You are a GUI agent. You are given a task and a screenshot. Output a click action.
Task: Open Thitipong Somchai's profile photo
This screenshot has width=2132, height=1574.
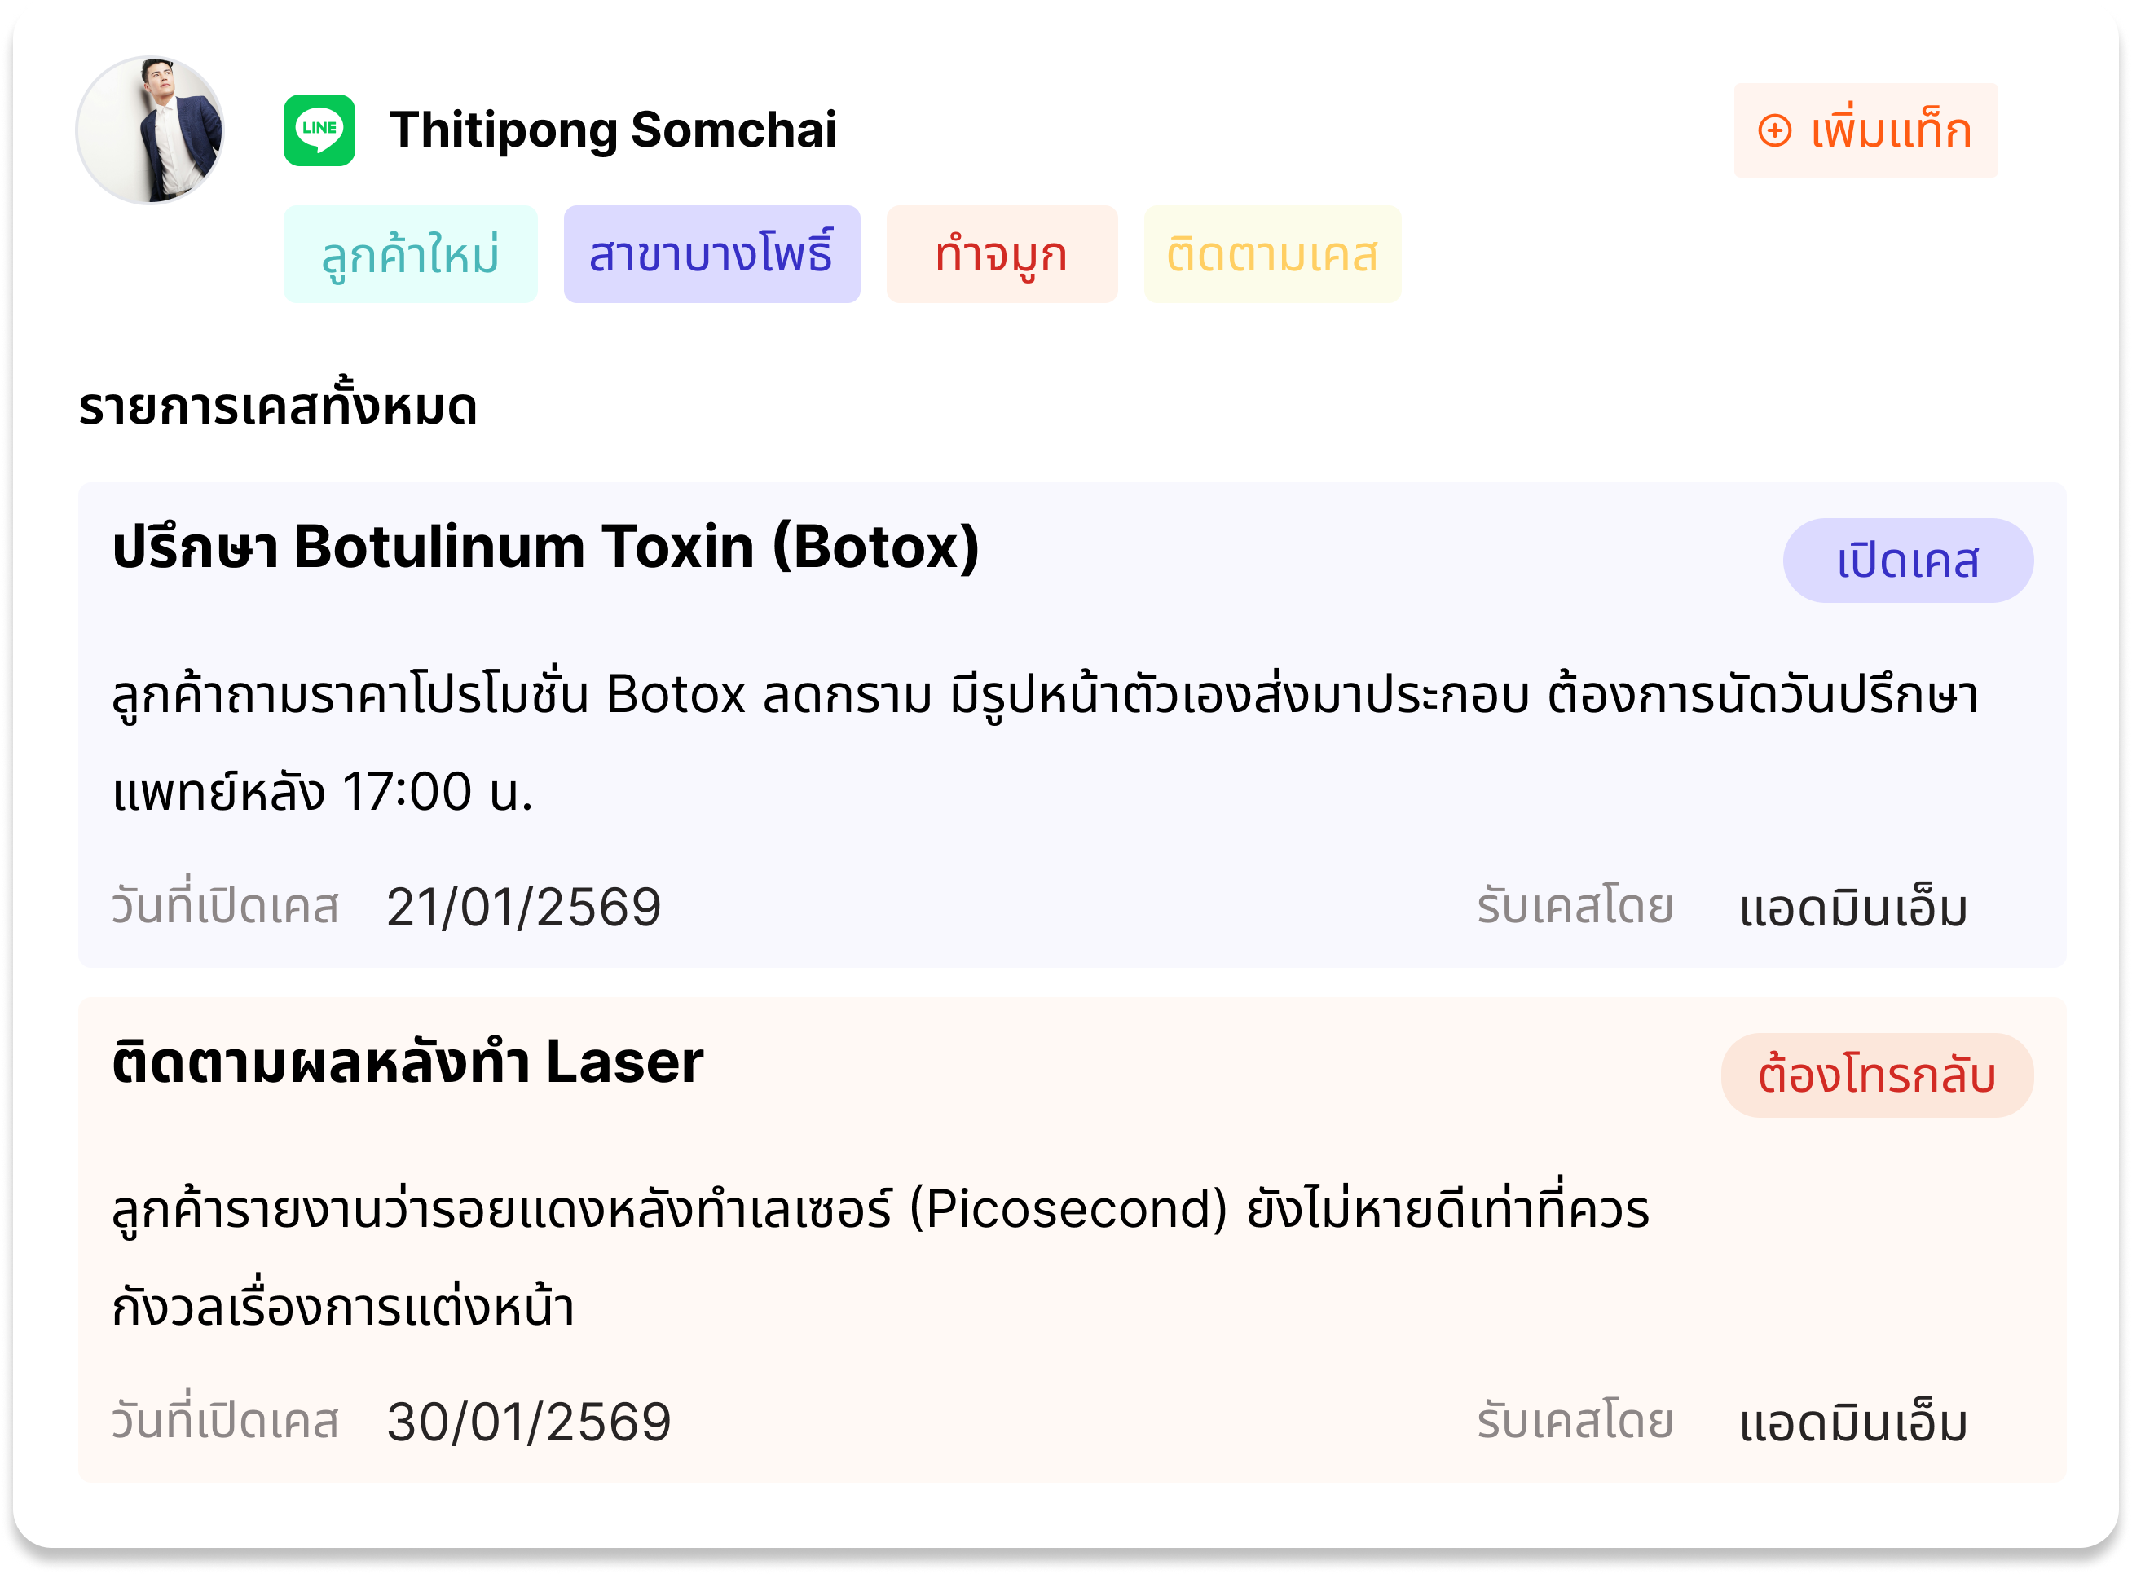pos(150,130)
